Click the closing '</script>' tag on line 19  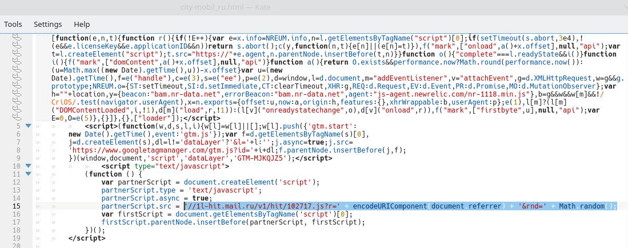(x=87, y=238)
